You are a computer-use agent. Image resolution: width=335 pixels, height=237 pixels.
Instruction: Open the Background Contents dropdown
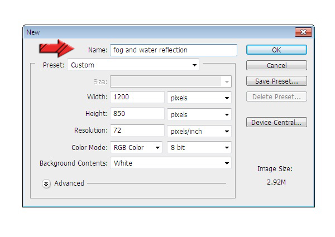pos(170,163)
